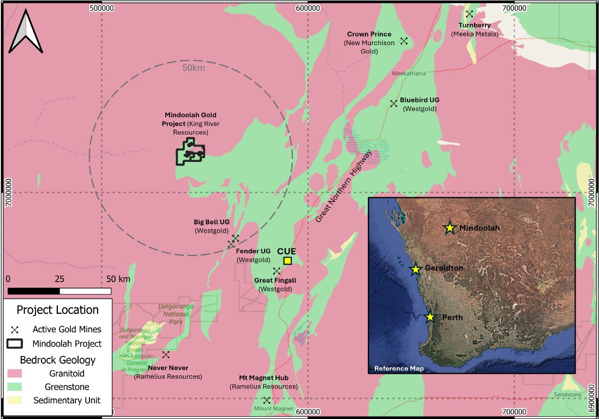Click the Granitoid pink legend swatch

pyautogui.click(x=15, y=373)
